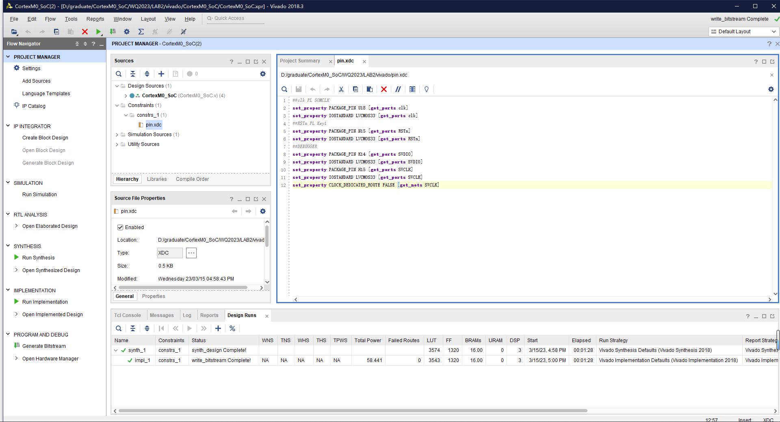Add sources with the plus icon
This screenshot has height=422, width=780.
coord(161,74)
